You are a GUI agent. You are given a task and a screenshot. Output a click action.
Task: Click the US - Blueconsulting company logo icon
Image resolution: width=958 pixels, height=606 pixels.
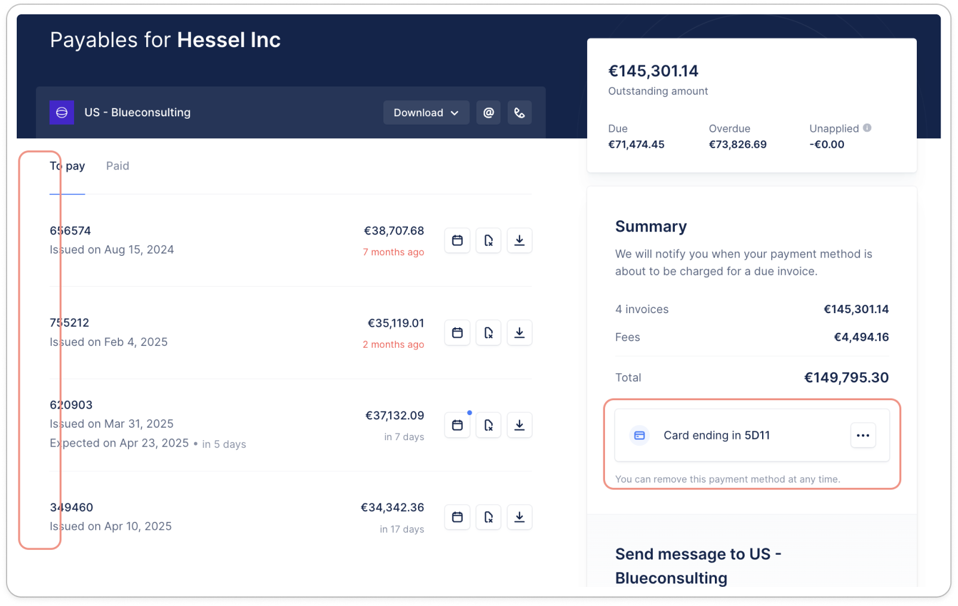62,112
